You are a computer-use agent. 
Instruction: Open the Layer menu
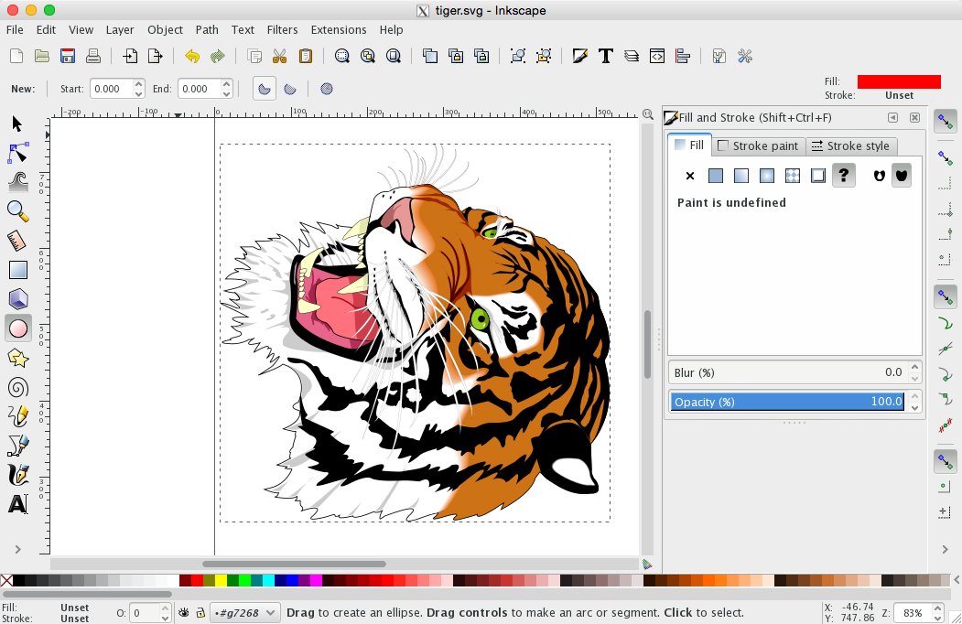click(120, 29)
